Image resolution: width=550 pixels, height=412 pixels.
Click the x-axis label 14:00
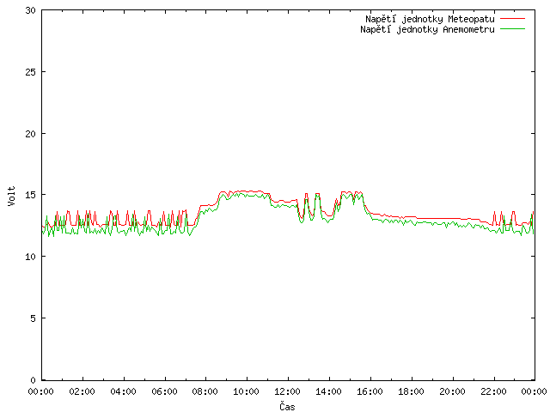tap(328, 391)
